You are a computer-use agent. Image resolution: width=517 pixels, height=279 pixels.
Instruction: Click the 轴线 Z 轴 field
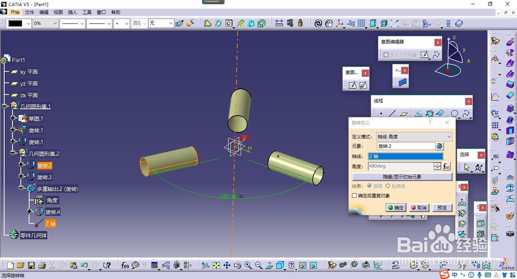[x=405, y=156]
